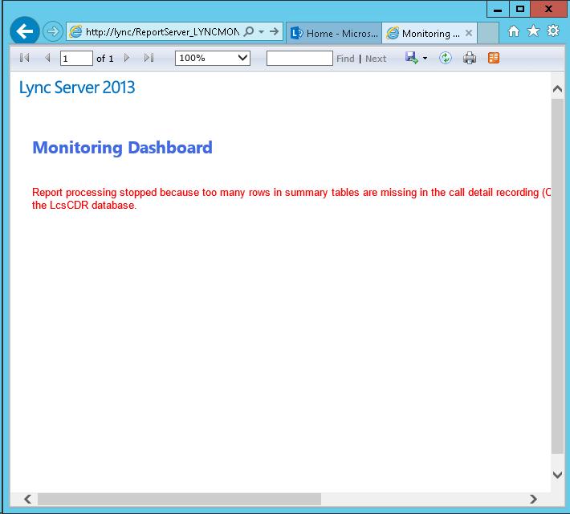
Task: Go to the previous report page
Action: (47, 58)
